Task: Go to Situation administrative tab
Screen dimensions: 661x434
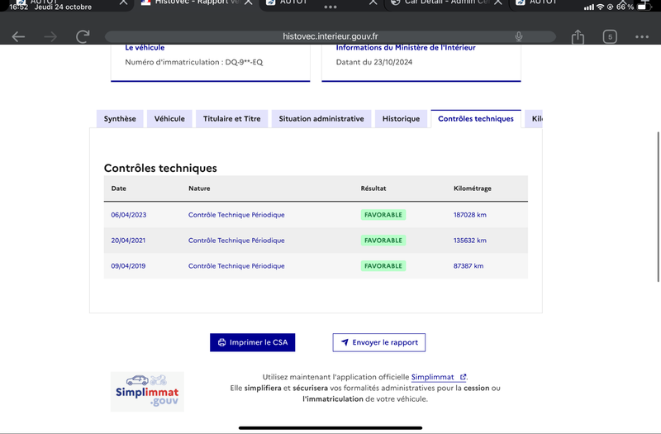Action: 321,119
